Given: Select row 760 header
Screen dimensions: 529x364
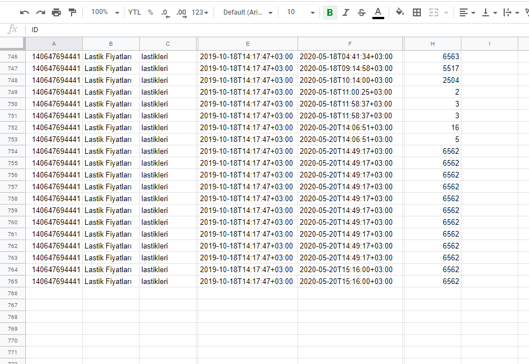Looking at the screenshot, I should click(12, 223).
